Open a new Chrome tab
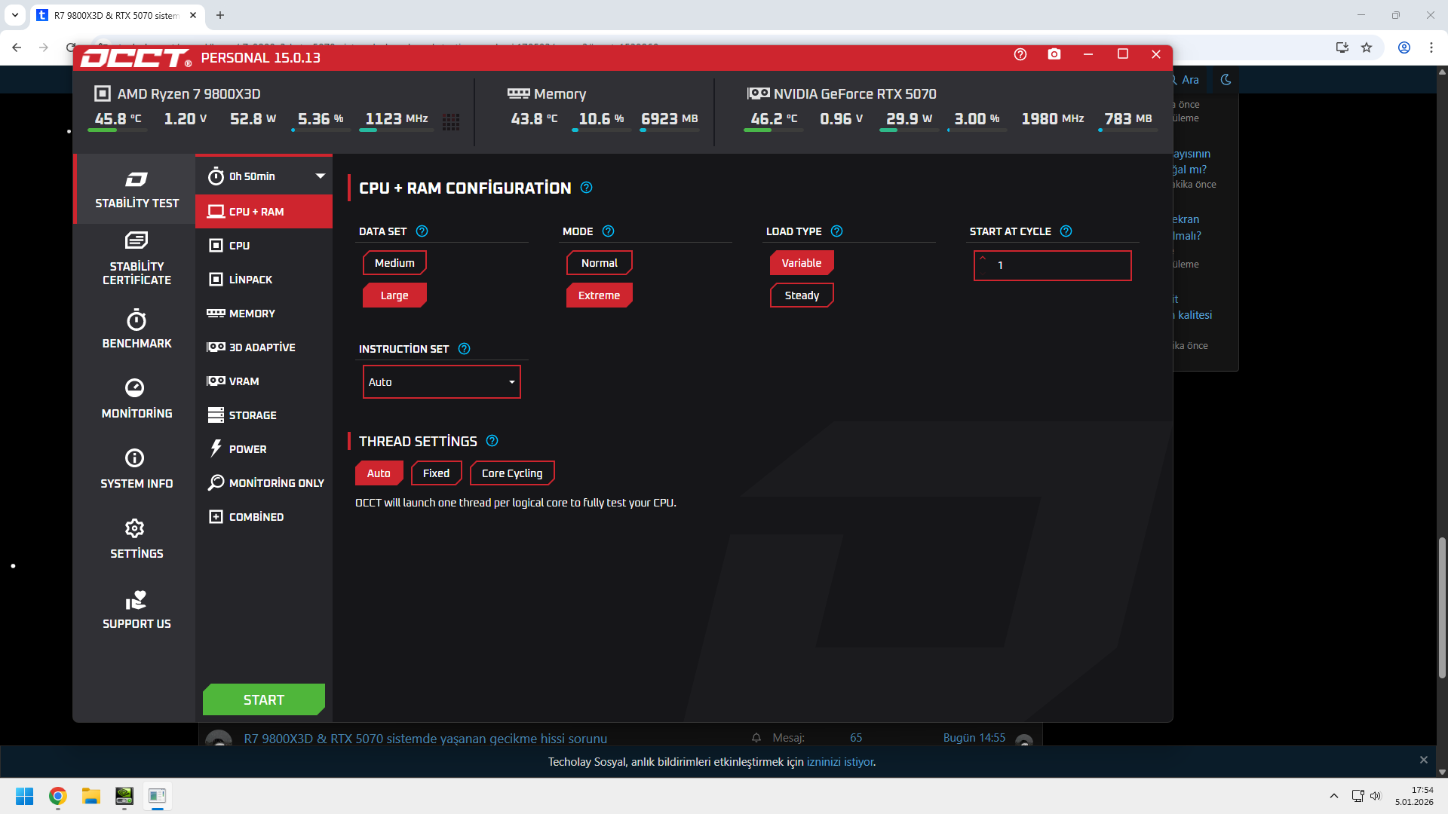The image size is (1448, 814). click(220, 15)
